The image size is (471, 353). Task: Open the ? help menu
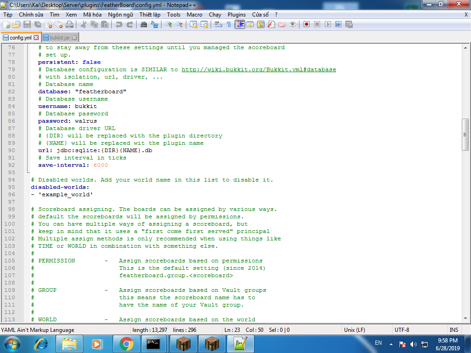click(x=276, y=15)
